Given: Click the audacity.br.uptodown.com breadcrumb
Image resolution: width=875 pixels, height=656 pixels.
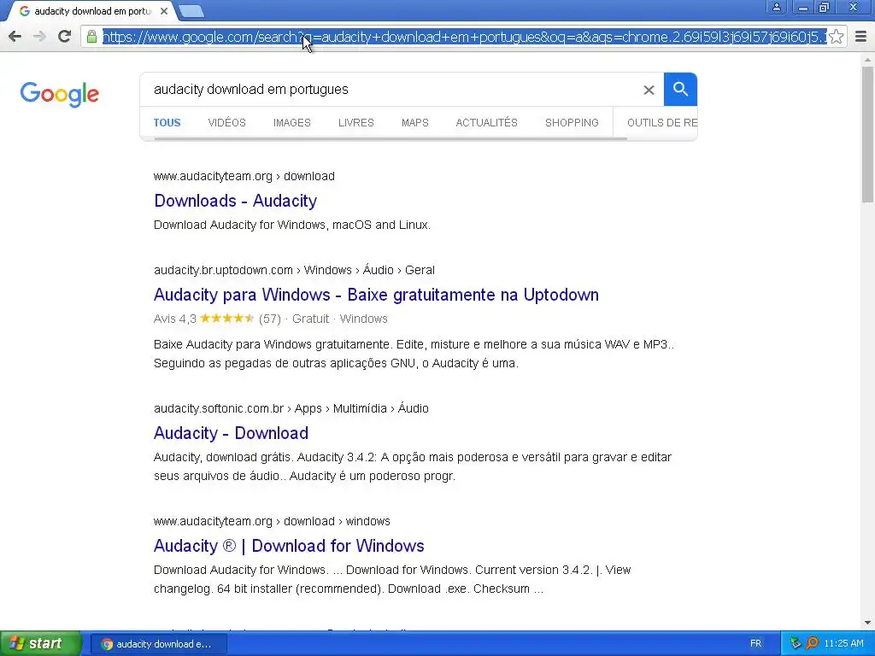Looking at the screenshot, I should (294, 270).
